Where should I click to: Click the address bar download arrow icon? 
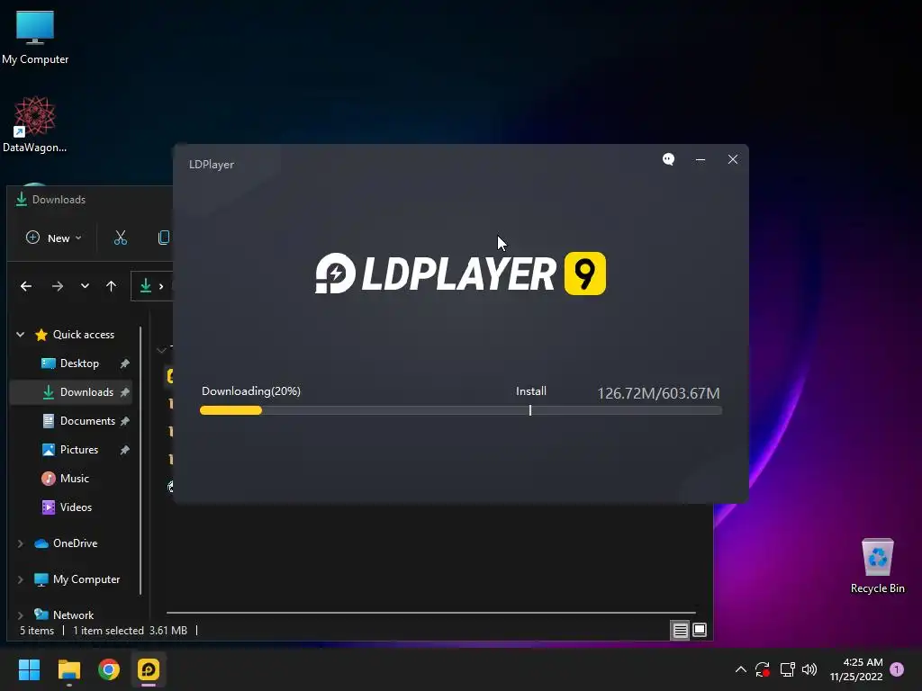pyautogui.click(x=145, y=286)
